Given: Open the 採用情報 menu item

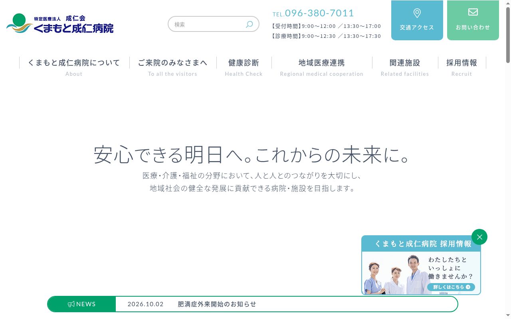Looking at the screenshot, I should click(462, 67).
